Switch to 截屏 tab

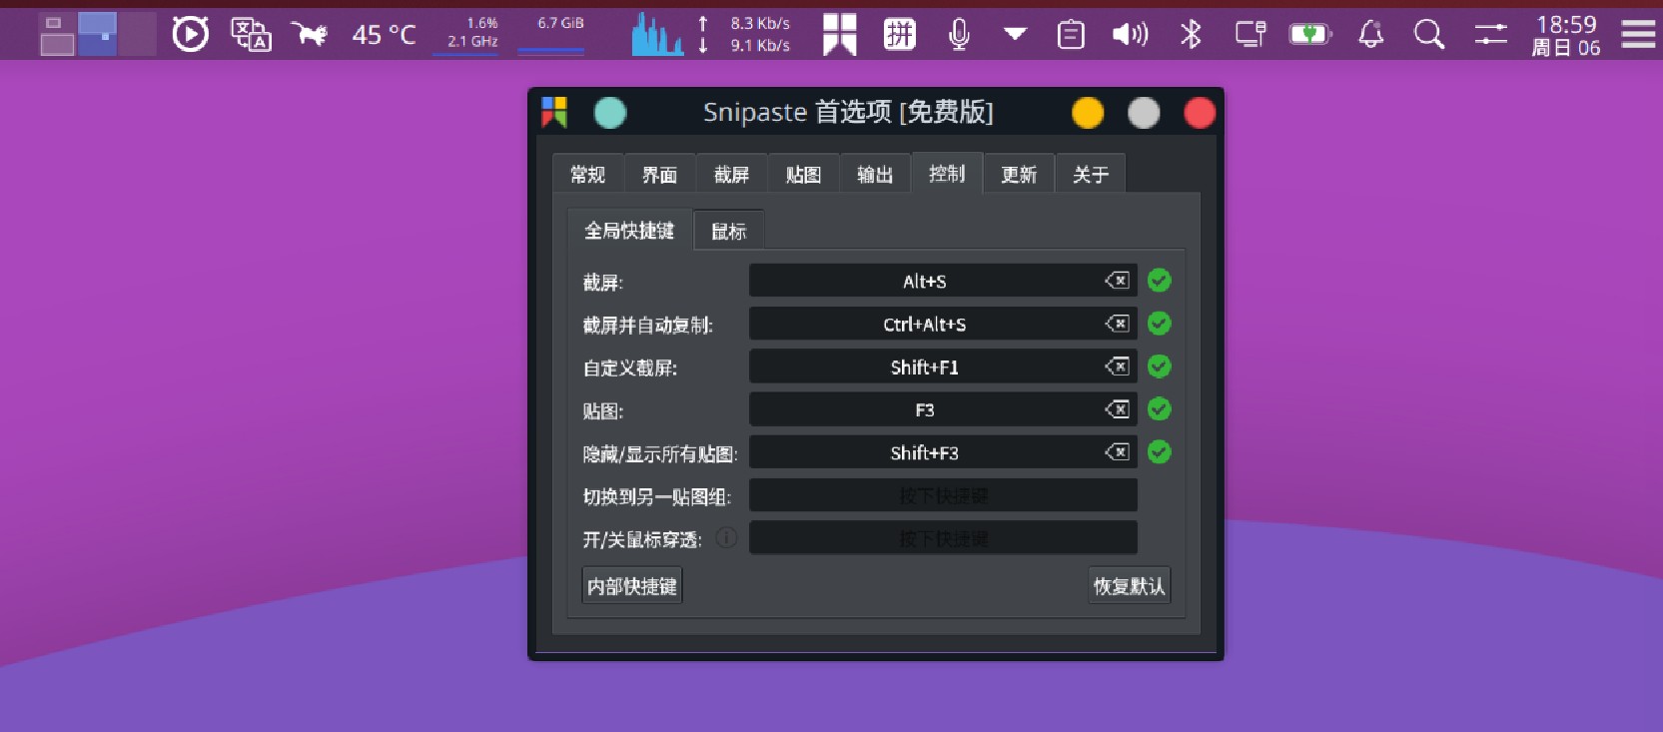(731, 175)
